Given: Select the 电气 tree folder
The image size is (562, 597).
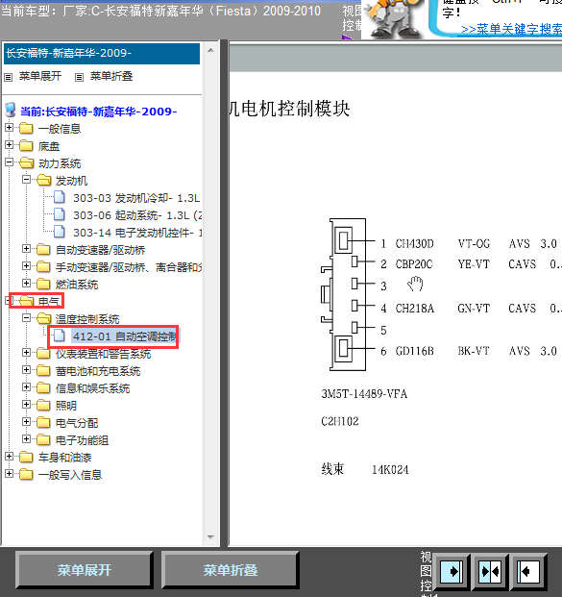Looking at the screenshot, I should pyautogui.click(x=49, y=302).
